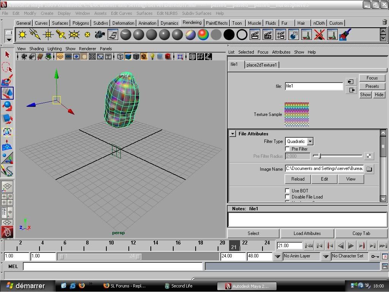Click the IPR render shelf icon

coord(268,35)
